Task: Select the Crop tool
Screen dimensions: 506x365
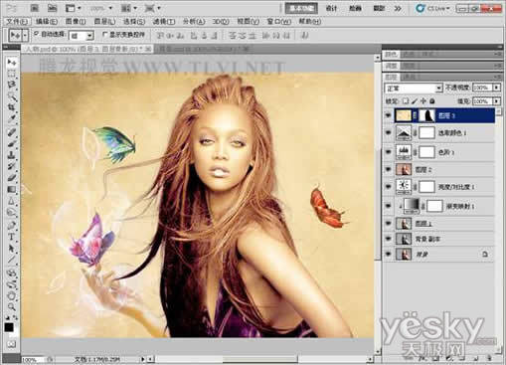Action: (12, 107)
